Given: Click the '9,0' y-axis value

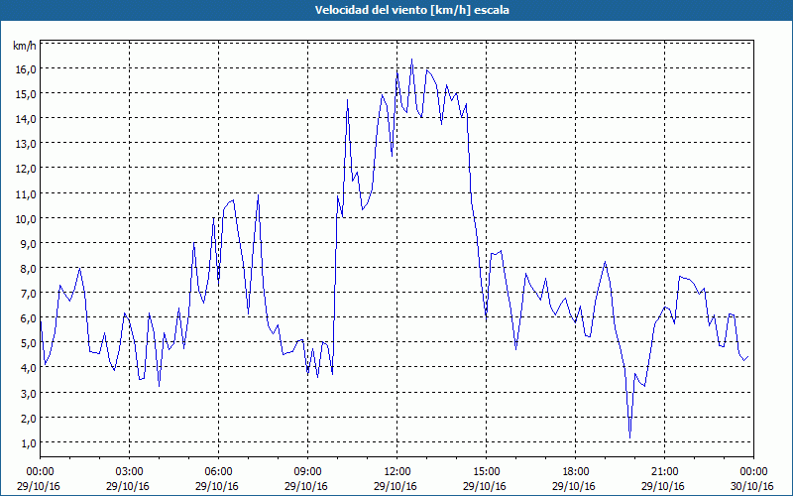Looking at the screenshot, I should pyautogui.click(x=28, y=244).
